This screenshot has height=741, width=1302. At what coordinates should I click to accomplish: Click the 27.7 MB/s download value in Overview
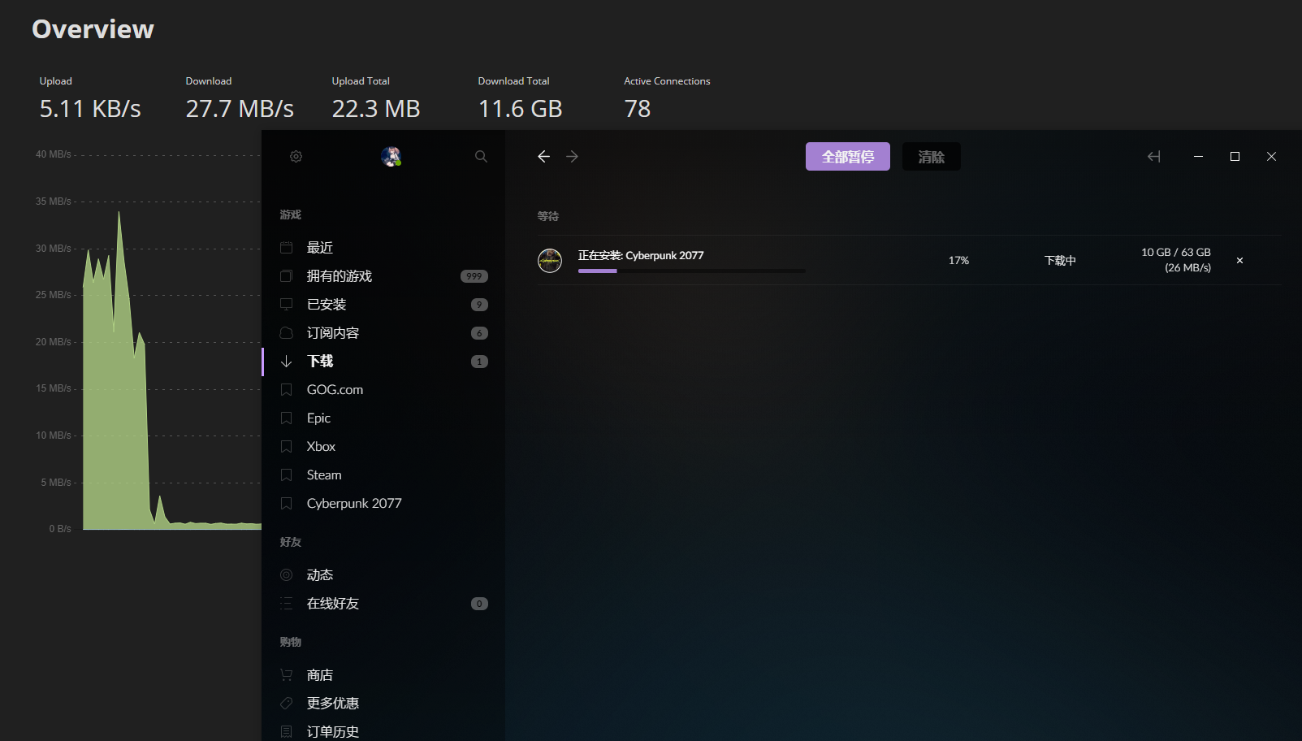[x=240, y=109]
